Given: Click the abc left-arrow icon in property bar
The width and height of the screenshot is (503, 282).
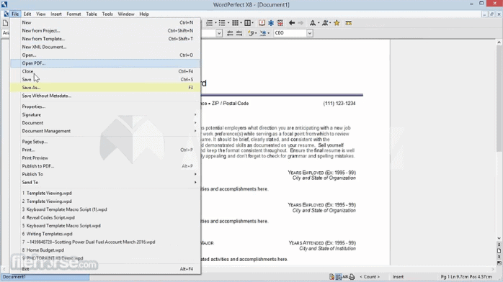Looking at the screenshot, I should [230, 33].
